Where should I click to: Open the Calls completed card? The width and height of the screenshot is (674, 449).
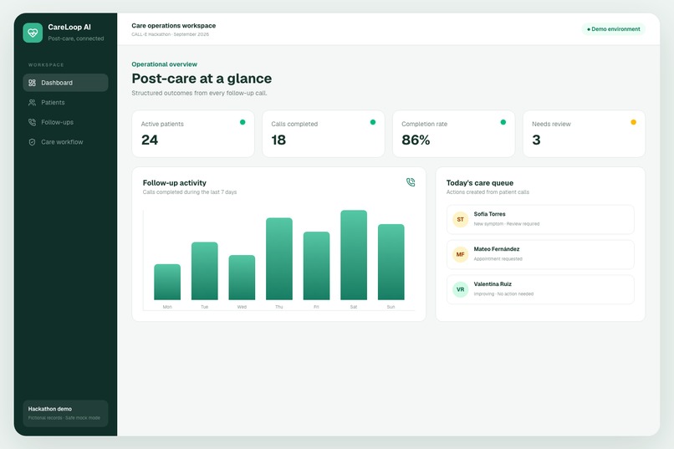[x=324, y=134]
